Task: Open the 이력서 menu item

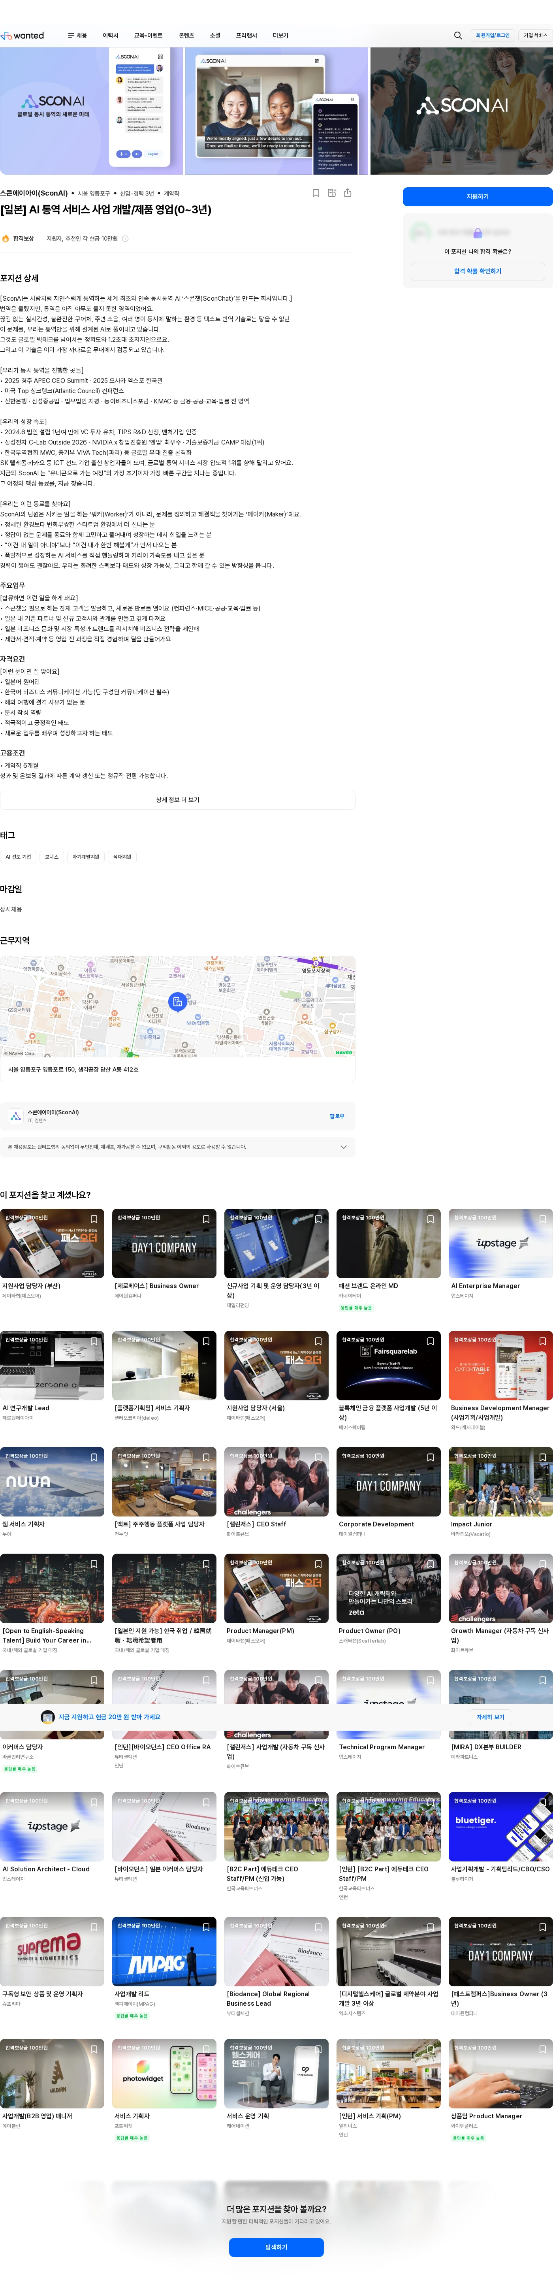Action: click(110, 36)
